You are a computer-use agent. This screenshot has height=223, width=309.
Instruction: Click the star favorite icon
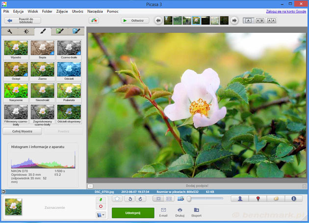[118, 198]
